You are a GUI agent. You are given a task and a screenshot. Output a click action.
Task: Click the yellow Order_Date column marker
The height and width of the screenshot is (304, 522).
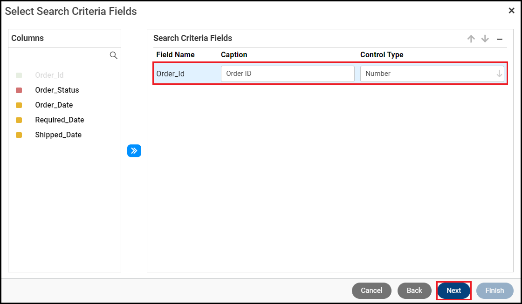click(19, 105)
